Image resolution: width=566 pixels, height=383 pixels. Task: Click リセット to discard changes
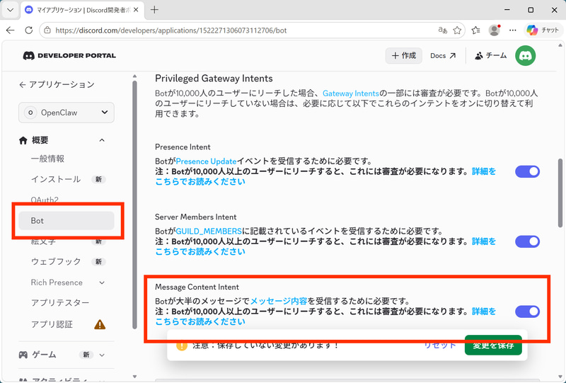pyautogui.click(x=439, y=345)
